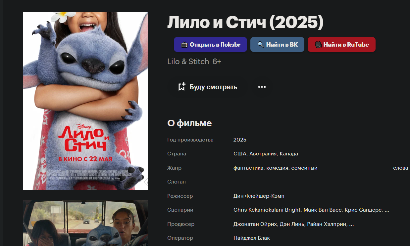Screen dimensions: 410x246
Task: Open genre 'комедия'
Action: (x=278, y=168)
